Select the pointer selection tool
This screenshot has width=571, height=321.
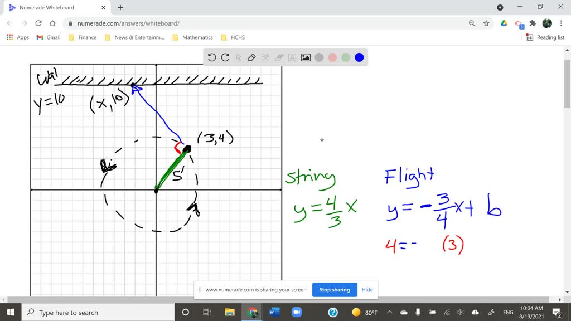tap(239, 57)
